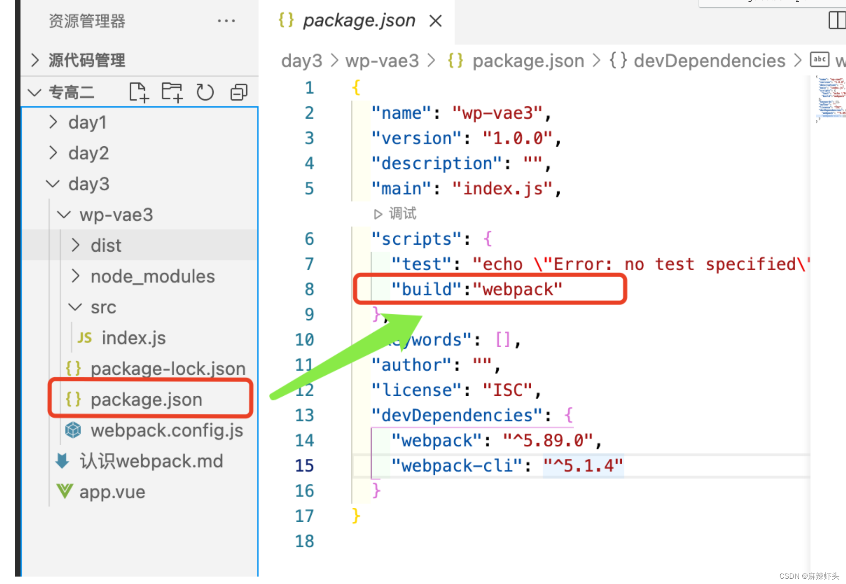Collapse the src folder
The height and width of the screenshot is (584, 846).
[103, 307]
